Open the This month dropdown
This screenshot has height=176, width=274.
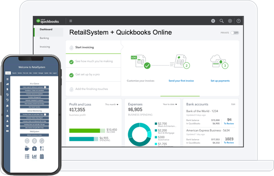coord(112,105)
